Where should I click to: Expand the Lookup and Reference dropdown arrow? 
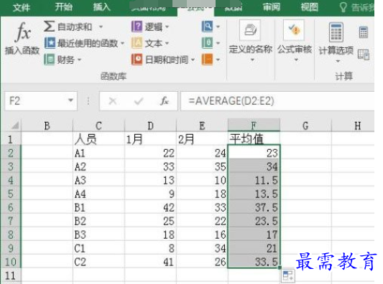(218, 27)
